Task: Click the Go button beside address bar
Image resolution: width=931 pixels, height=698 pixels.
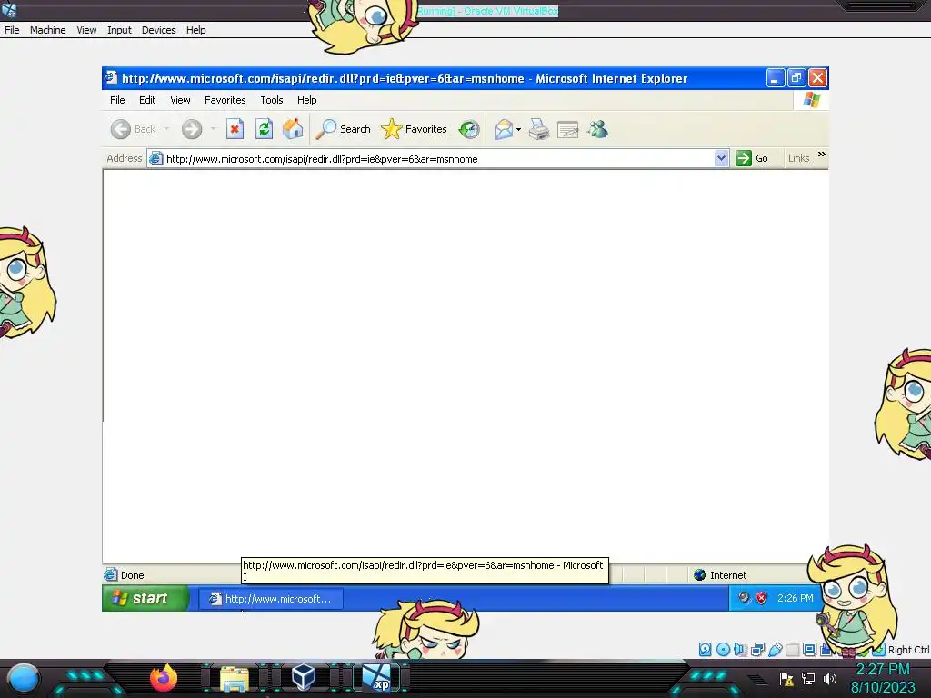Action: (x=752, y=158)
